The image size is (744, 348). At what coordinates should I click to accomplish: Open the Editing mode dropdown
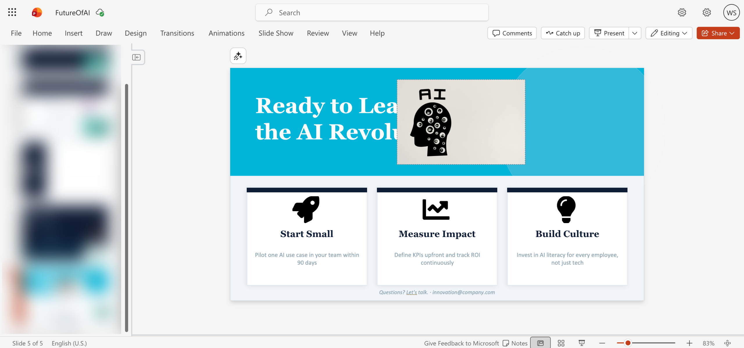669,33
